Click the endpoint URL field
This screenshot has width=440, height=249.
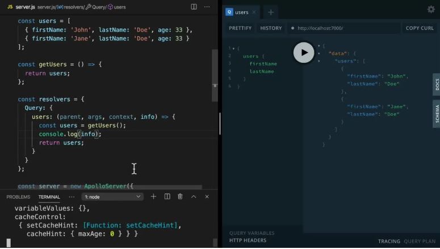click(x=344, y=28)
